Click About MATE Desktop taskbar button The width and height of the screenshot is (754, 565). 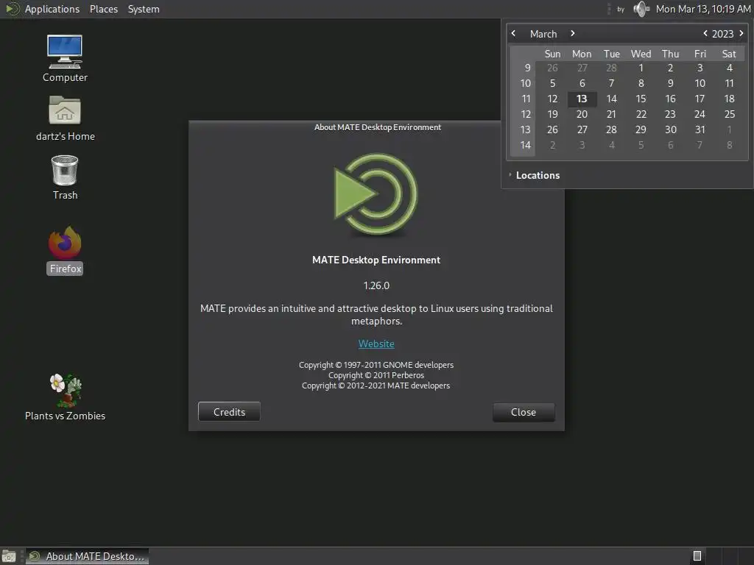coord(87,556)
